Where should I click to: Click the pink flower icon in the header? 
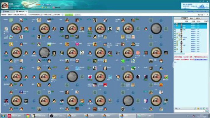pyautogui.click(x=54, y=8)
